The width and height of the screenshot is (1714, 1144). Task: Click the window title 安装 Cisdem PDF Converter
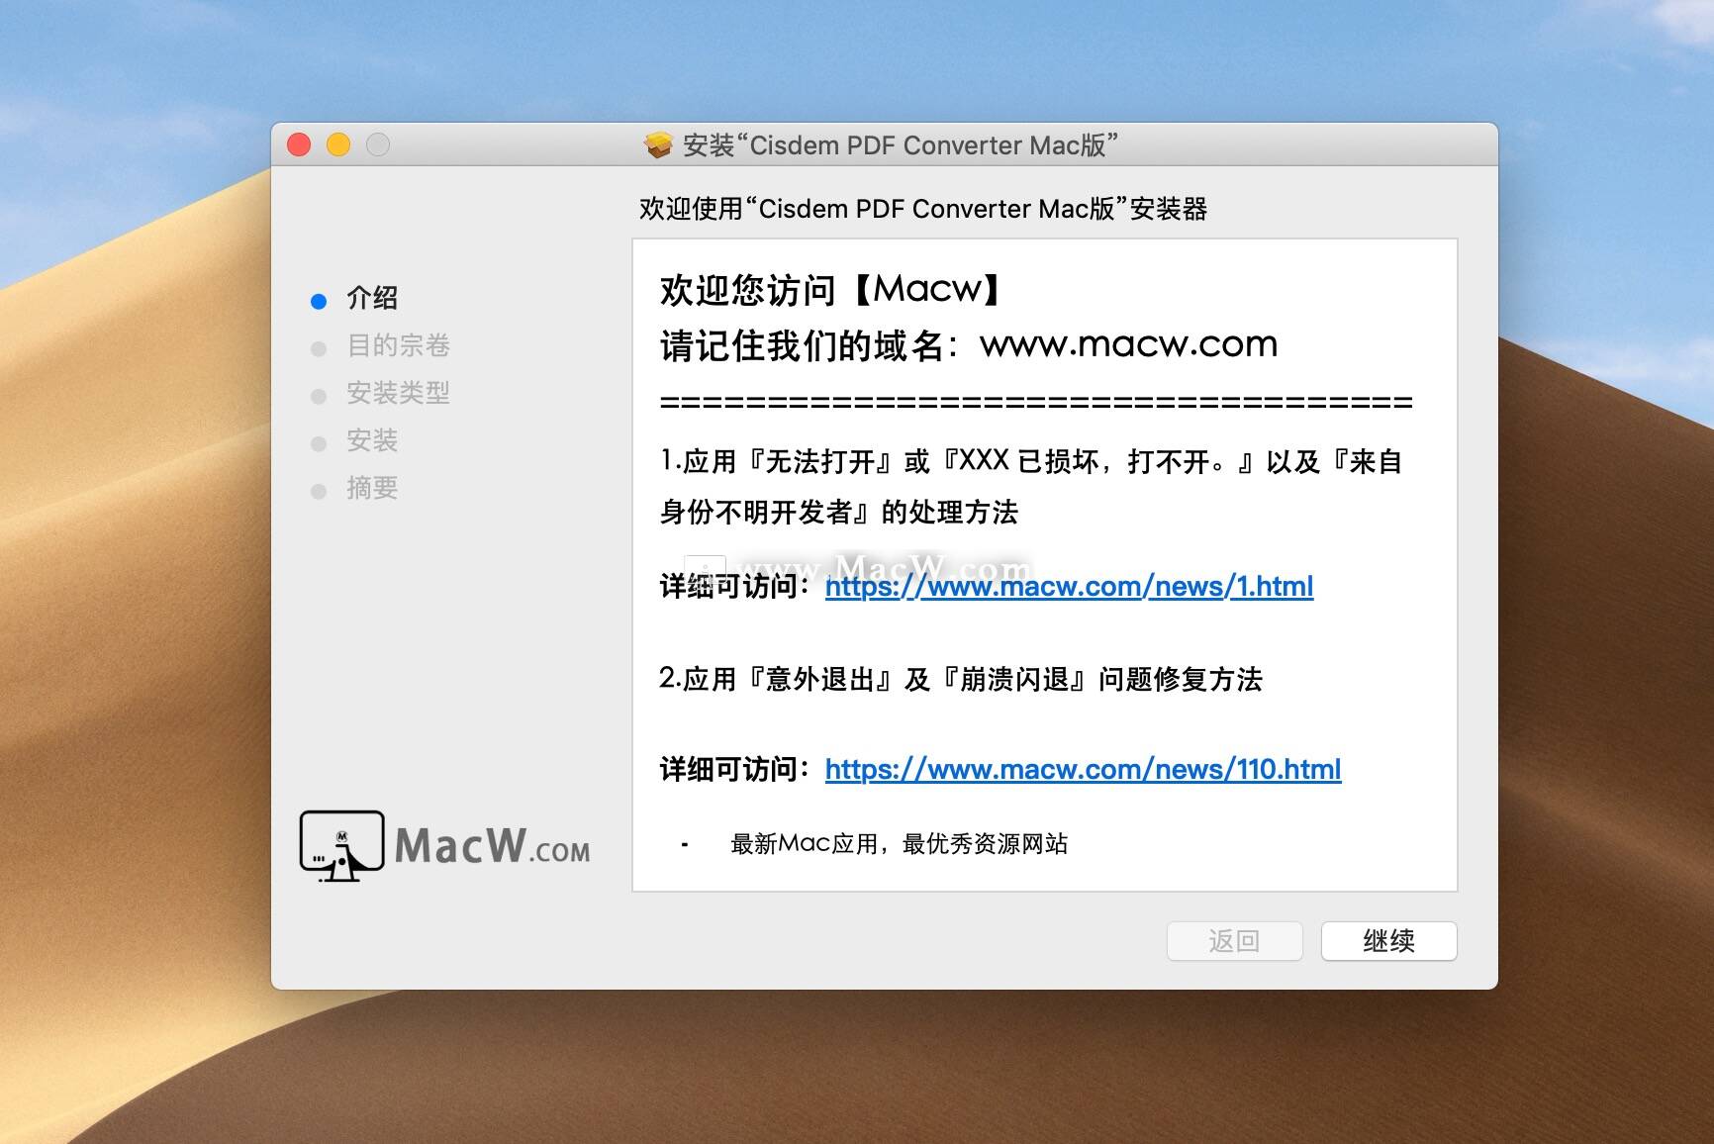tap(901, 145)
